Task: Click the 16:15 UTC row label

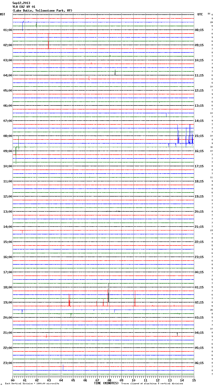Action: pyautogui.click(x=199, y=151)
